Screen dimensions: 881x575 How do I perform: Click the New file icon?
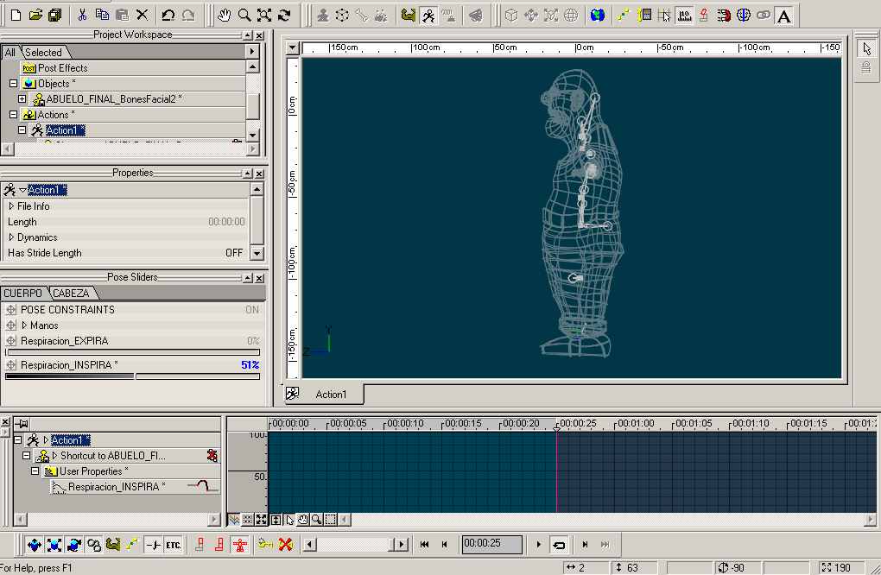pyautogui.click(x=16, y=15)
